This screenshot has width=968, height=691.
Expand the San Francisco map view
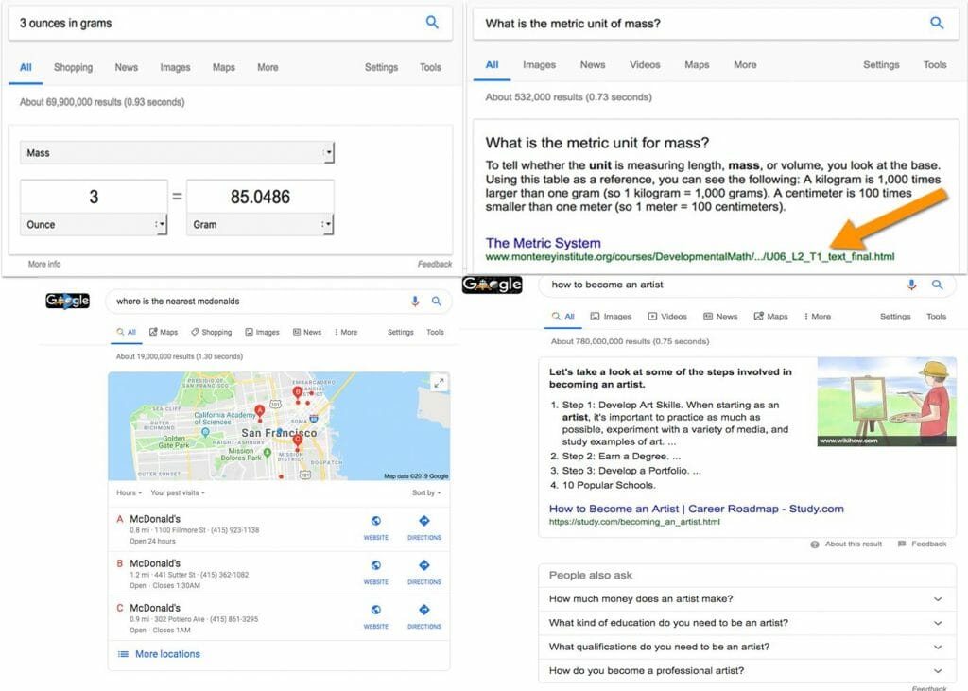tap(439, 383)
